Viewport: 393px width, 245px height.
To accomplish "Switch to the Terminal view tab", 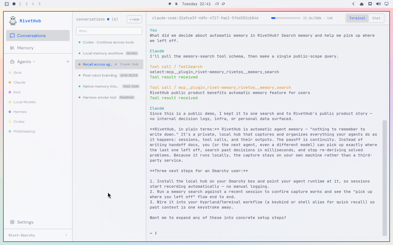I will [x=357, y=18].
